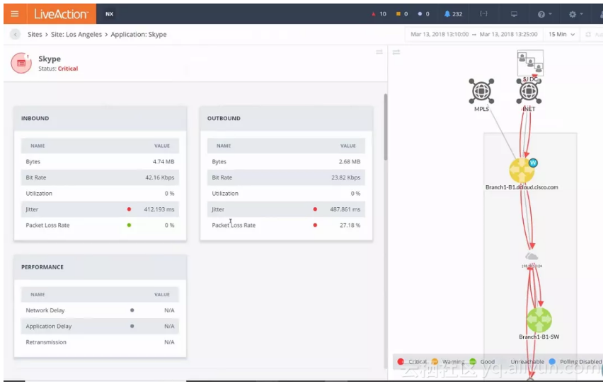This screenshot has width=608, height=386.
Task: Select the SJ DC site group icon
Action: [530, 63]
